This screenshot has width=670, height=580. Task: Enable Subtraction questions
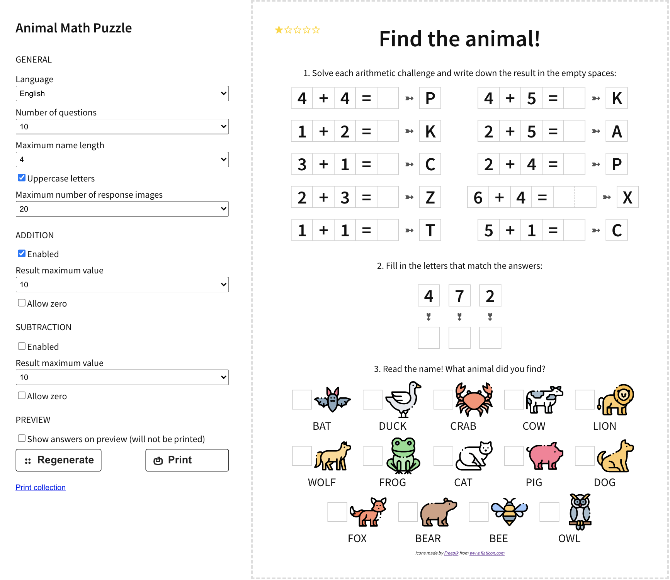click(x=22, y=346)
